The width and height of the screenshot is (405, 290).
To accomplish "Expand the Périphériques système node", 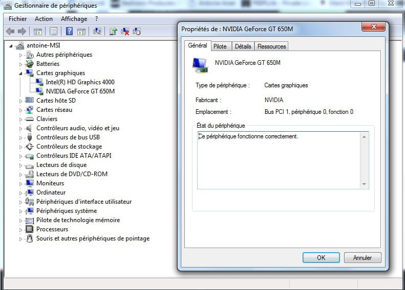I will (20, 211).
